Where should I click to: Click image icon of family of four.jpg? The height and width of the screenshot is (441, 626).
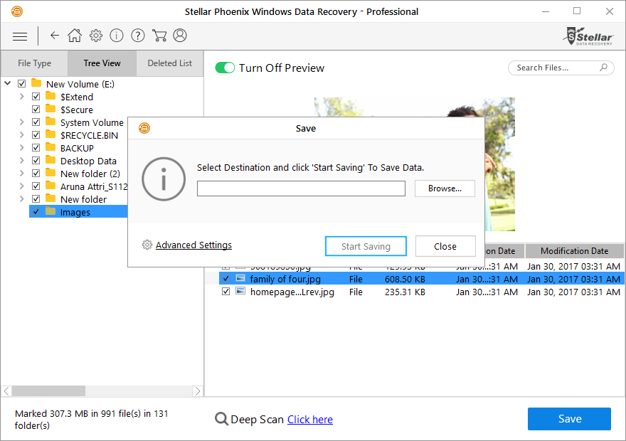pyautogui.click(x=240, y=278)
